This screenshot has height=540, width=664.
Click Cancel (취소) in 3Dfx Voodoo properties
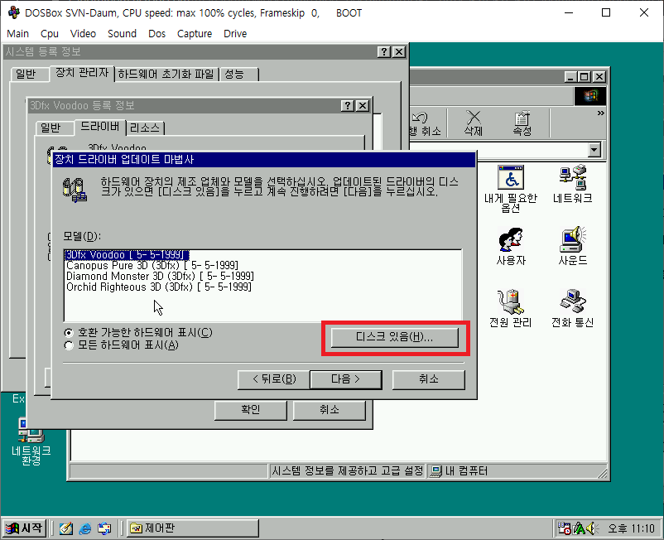point(330,411)
